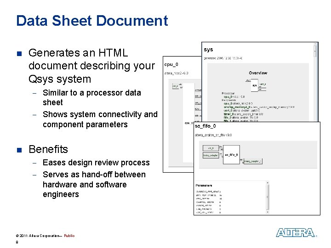The image size is (331, 248).
Task: Click the 'fifo_0' entry in the sys overview
Action: pyautogui.click(x=228, y=118)
